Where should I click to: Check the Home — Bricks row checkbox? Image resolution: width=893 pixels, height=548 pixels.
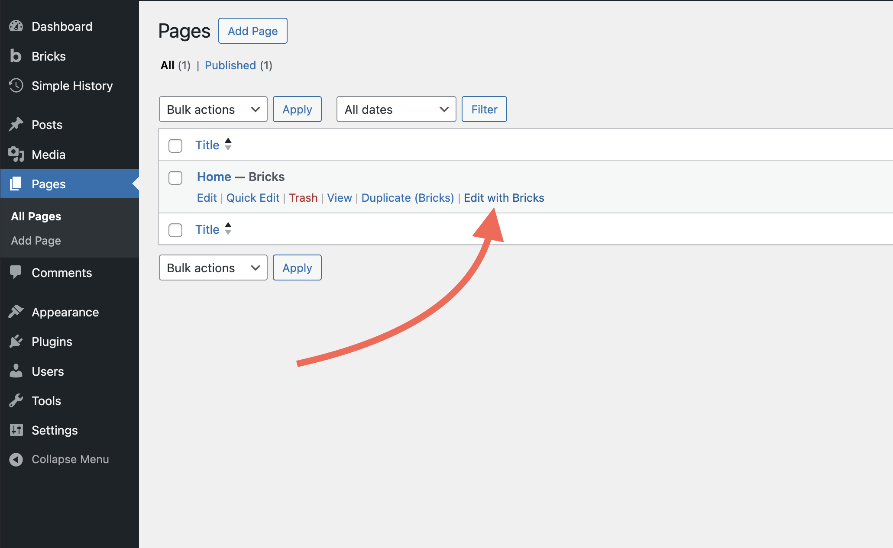175,178
